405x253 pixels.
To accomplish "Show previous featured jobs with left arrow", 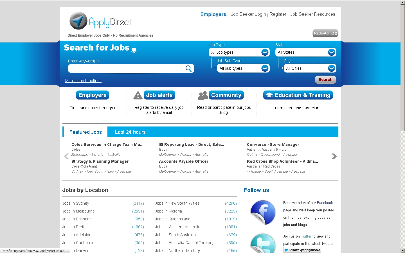I will click(x=66, y=156).
